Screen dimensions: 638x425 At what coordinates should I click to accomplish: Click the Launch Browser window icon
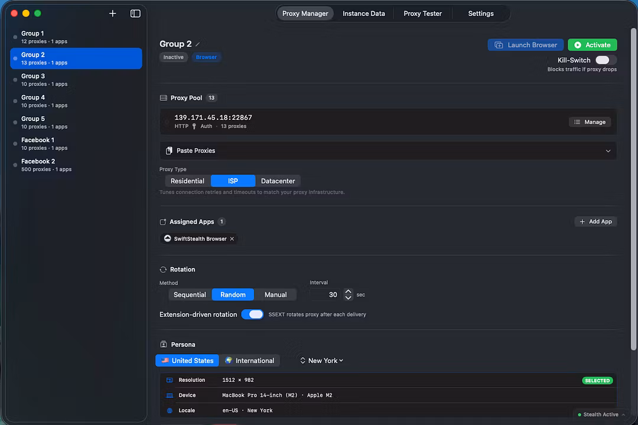click(x=499, y=45)
